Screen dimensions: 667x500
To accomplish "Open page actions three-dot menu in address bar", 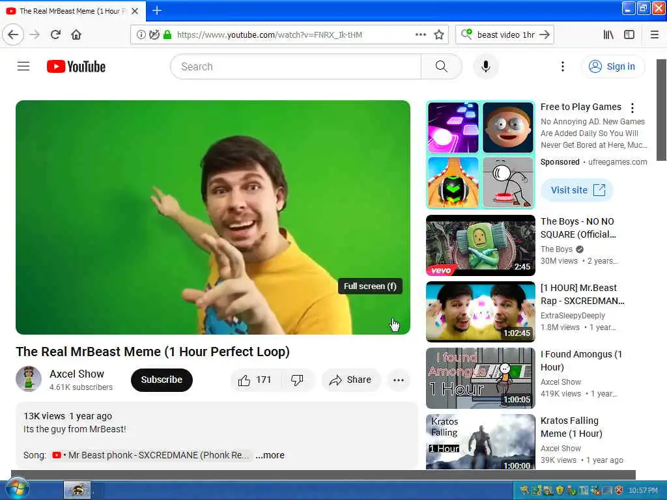I will 421,35.
